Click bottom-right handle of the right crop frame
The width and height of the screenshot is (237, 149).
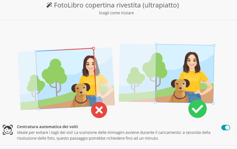click(x=213, y=103)
